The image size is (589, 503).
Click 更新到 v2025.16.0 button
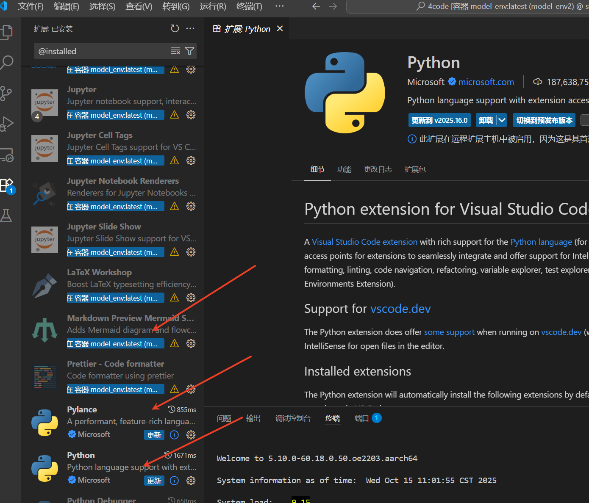point(439,120)
